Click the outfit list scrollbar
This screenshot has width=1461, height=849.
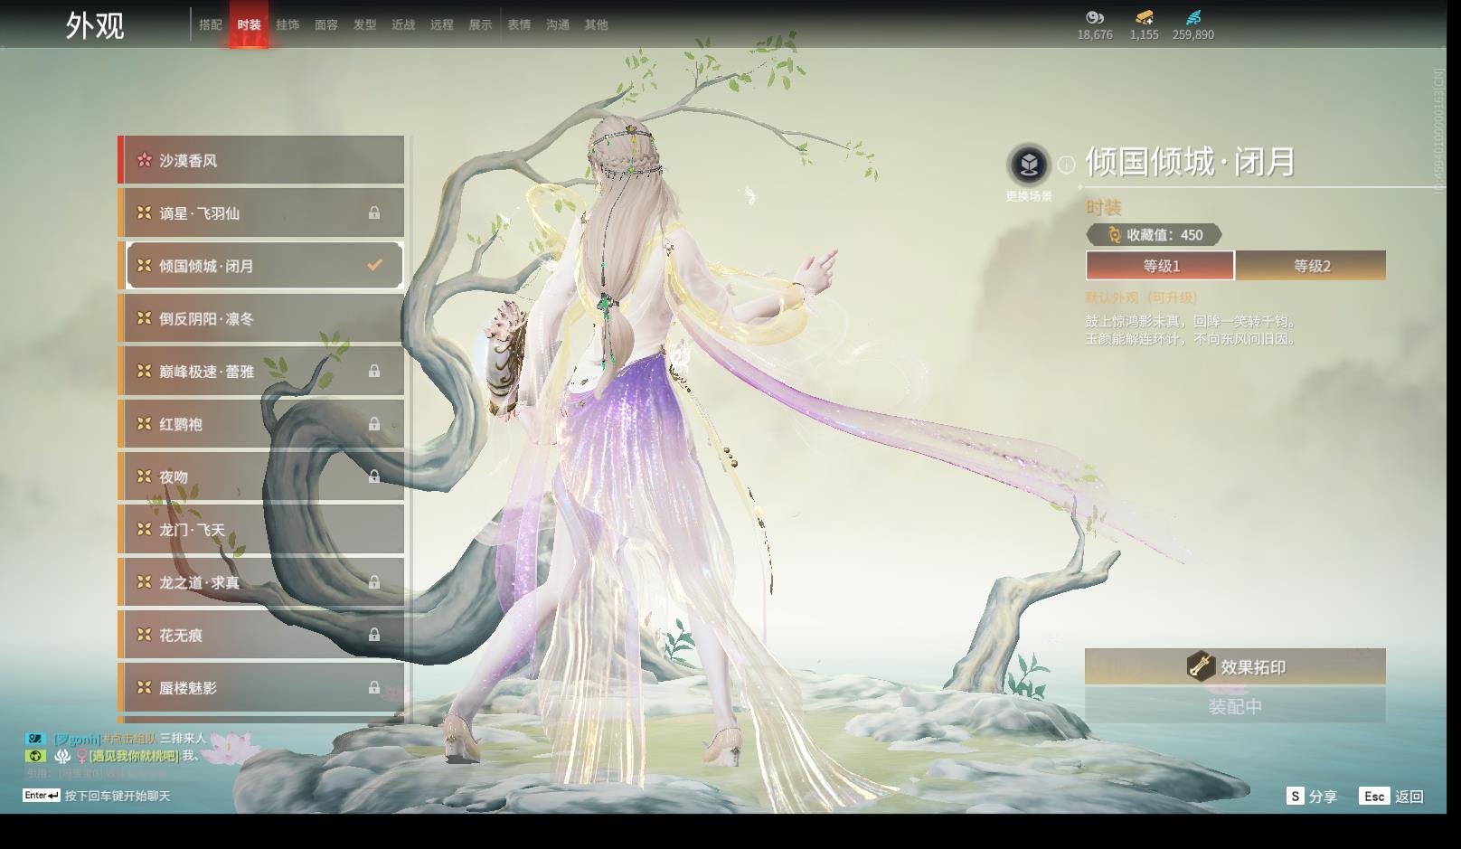(411, 425)
